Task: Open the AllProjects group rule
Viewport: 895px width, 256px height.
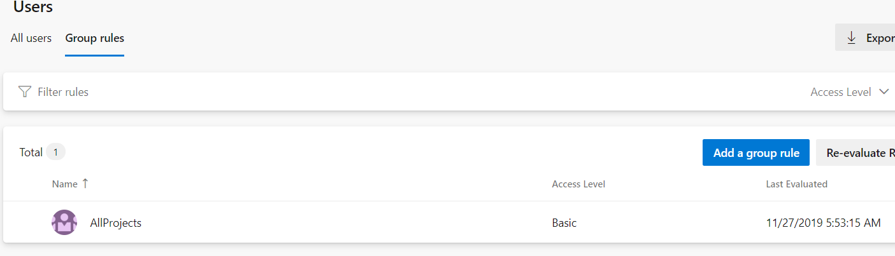Action: point(116,222)
